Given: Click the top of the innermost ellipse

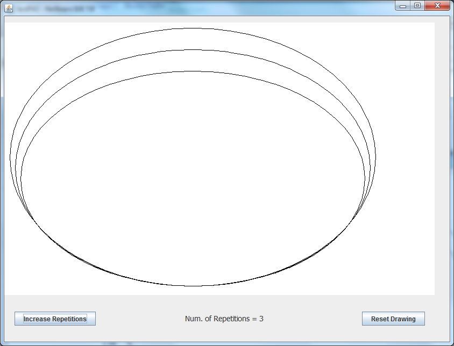Looking at the screenshot, I should point(193,71).
